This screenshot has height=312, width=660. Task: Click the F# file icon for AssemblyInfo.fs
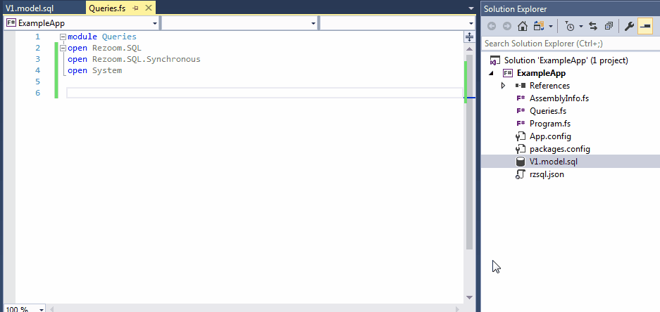pyautogui.click(x=521, y=98)
